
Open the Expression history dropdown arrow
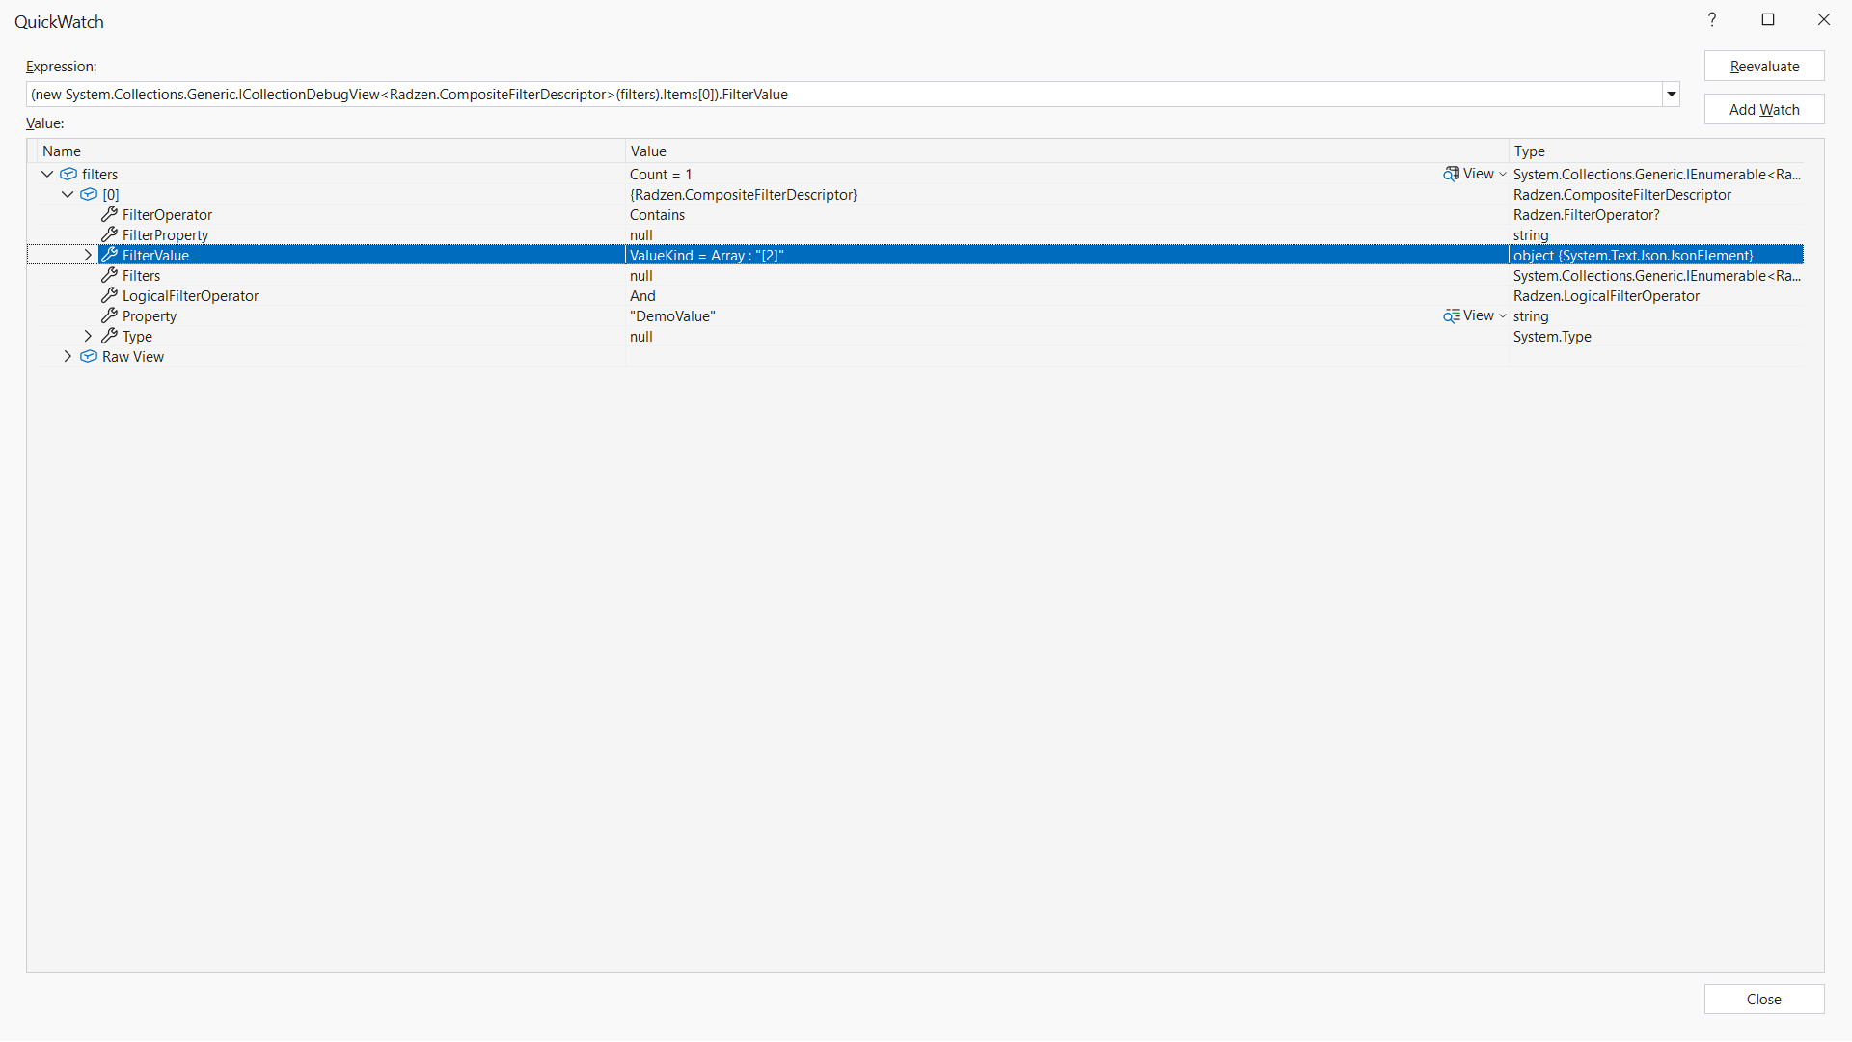(x=1671, y=94)
